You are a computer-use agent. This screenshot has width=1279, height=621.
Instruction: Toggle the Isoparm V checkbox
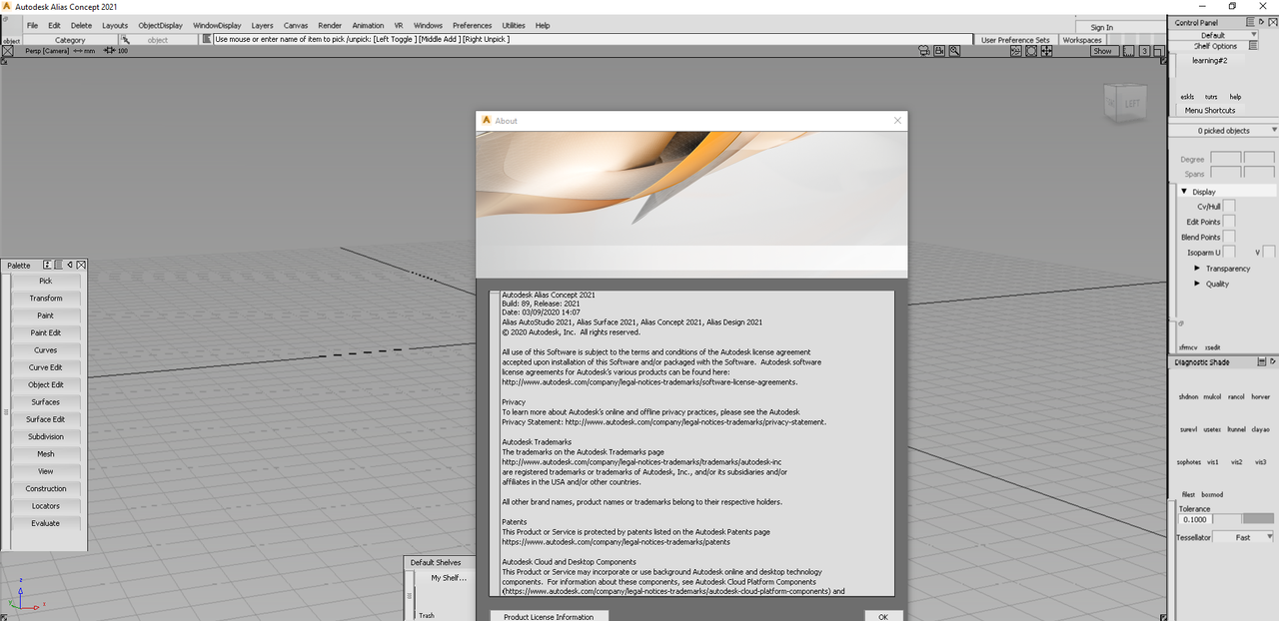1269,253
